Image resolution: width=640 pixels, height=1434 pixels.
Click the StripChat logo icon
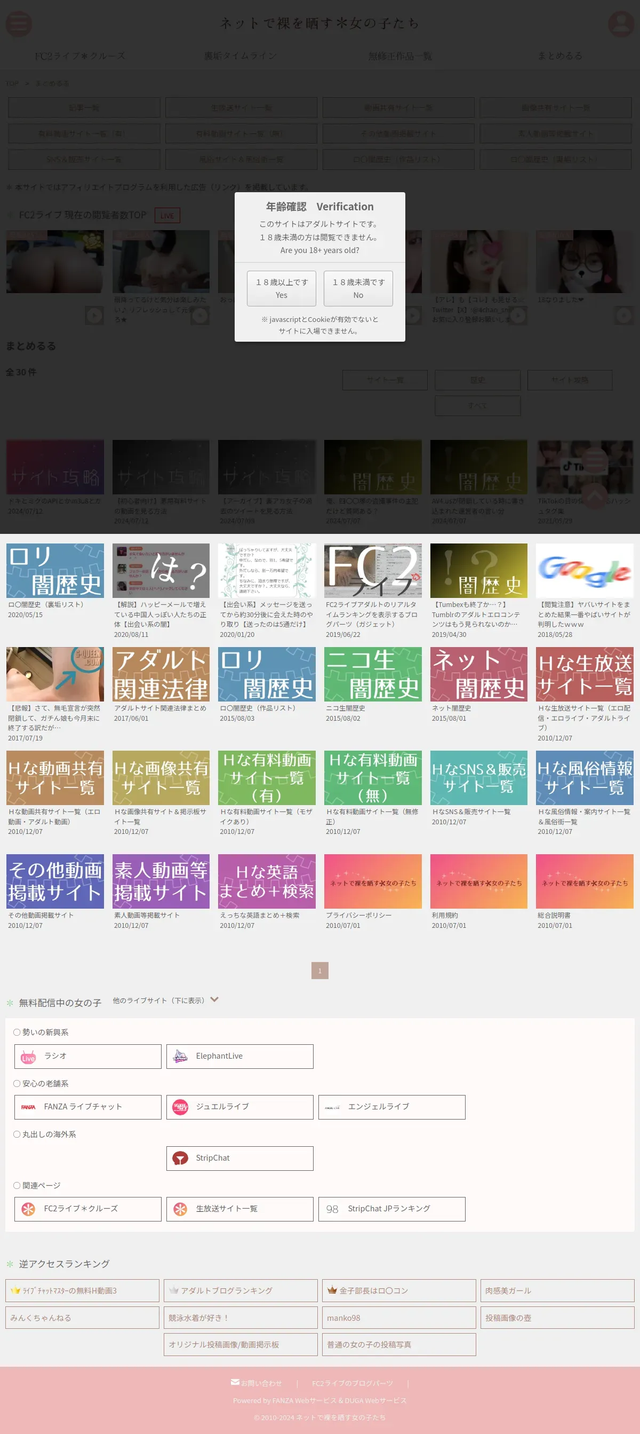180,1159
